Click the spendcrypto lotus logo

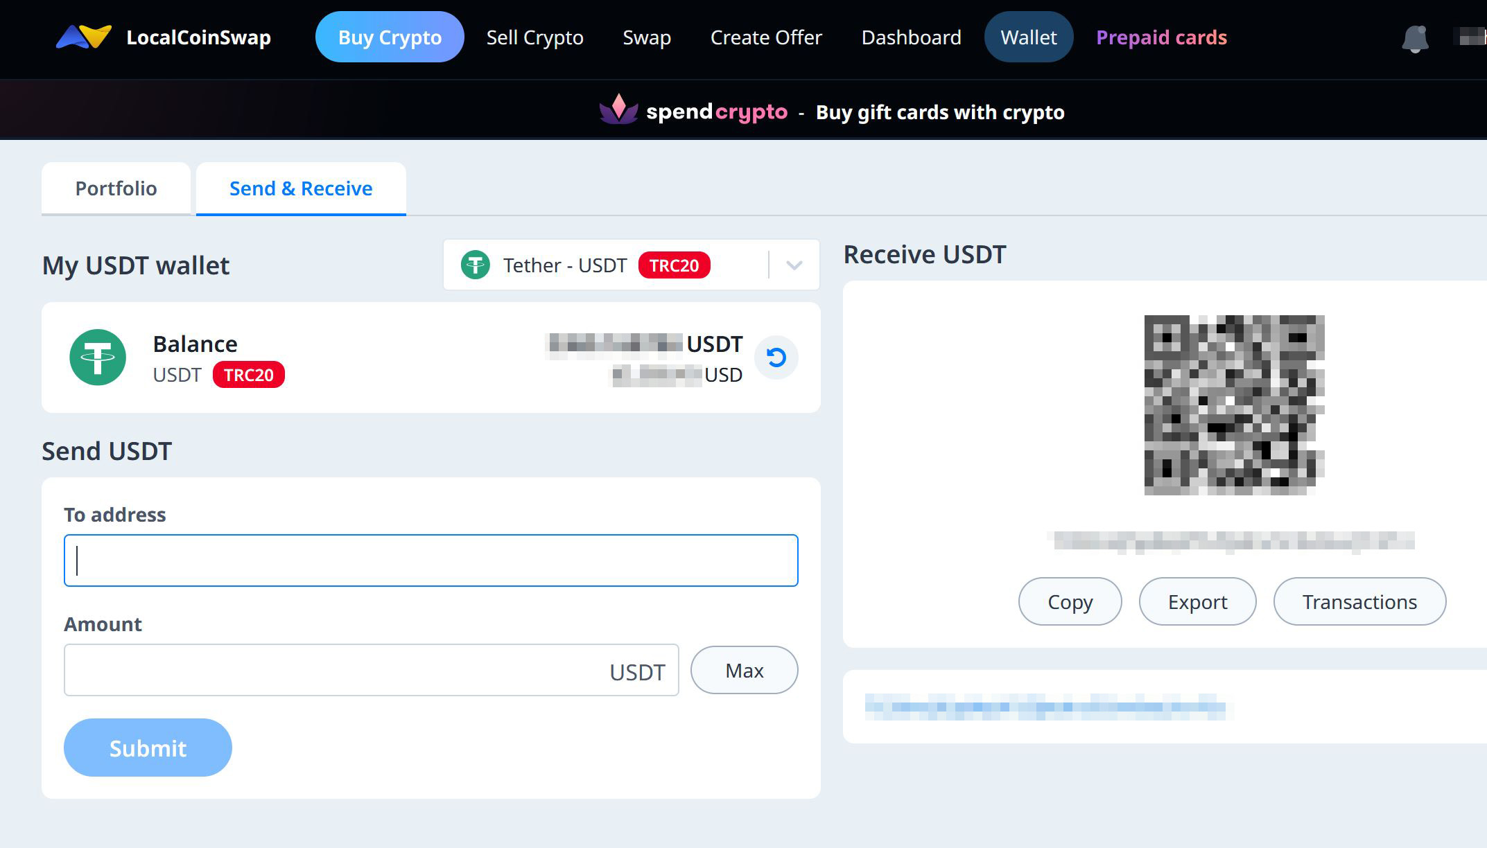point(618,109)
